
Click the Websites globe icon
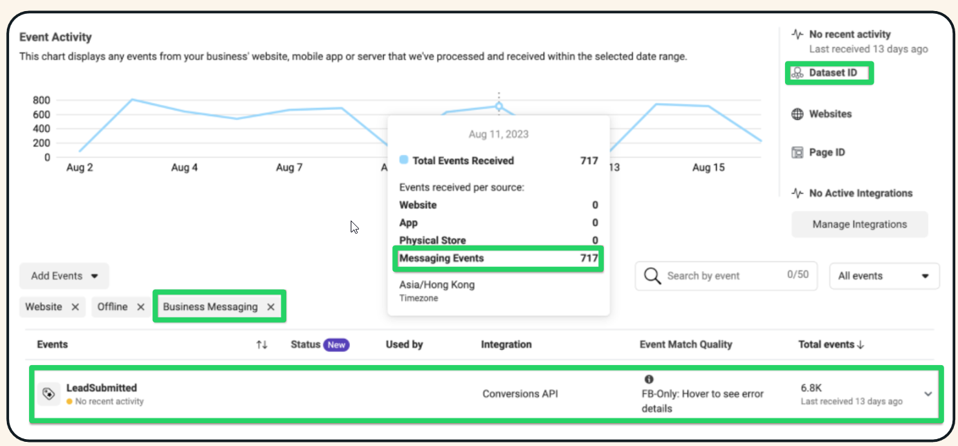coord(797,114)
